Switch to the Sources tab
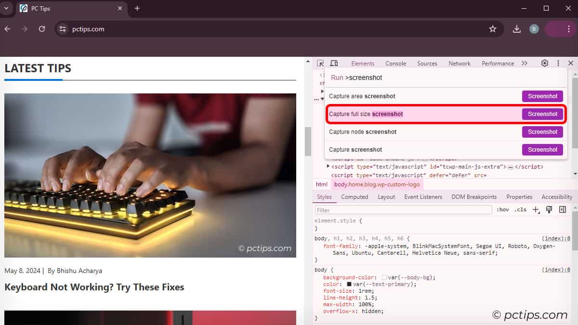Viewport: 578px width, 325px height. coord(427,64)
